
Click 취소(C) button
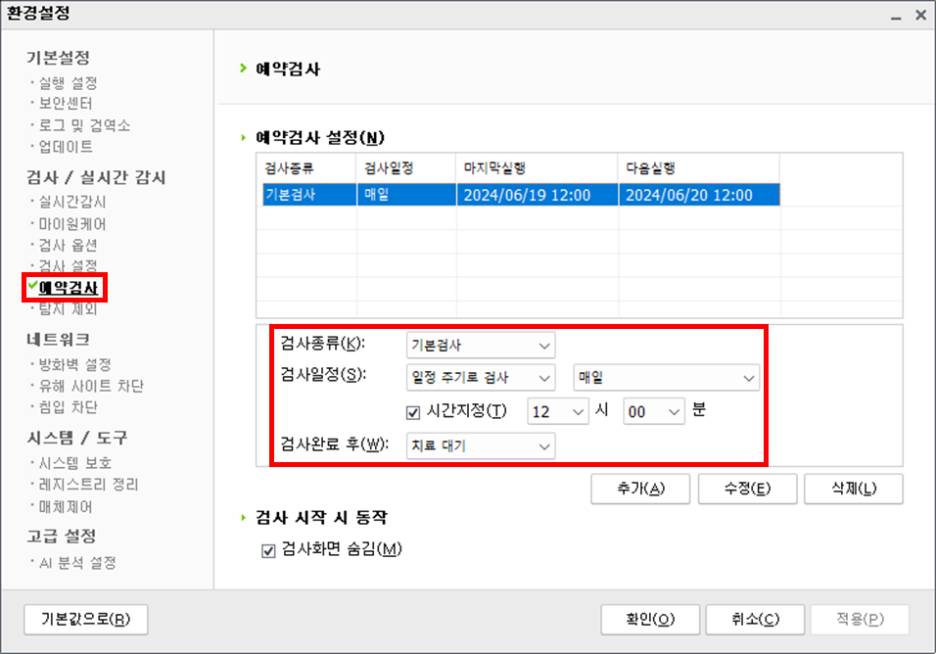tap(755, 620)
